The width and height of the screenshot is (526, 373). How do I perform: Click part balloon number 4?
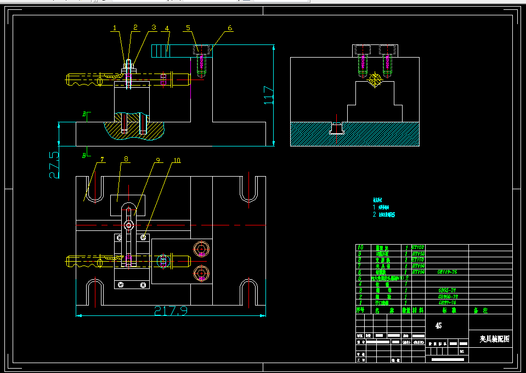pos(167,29)
